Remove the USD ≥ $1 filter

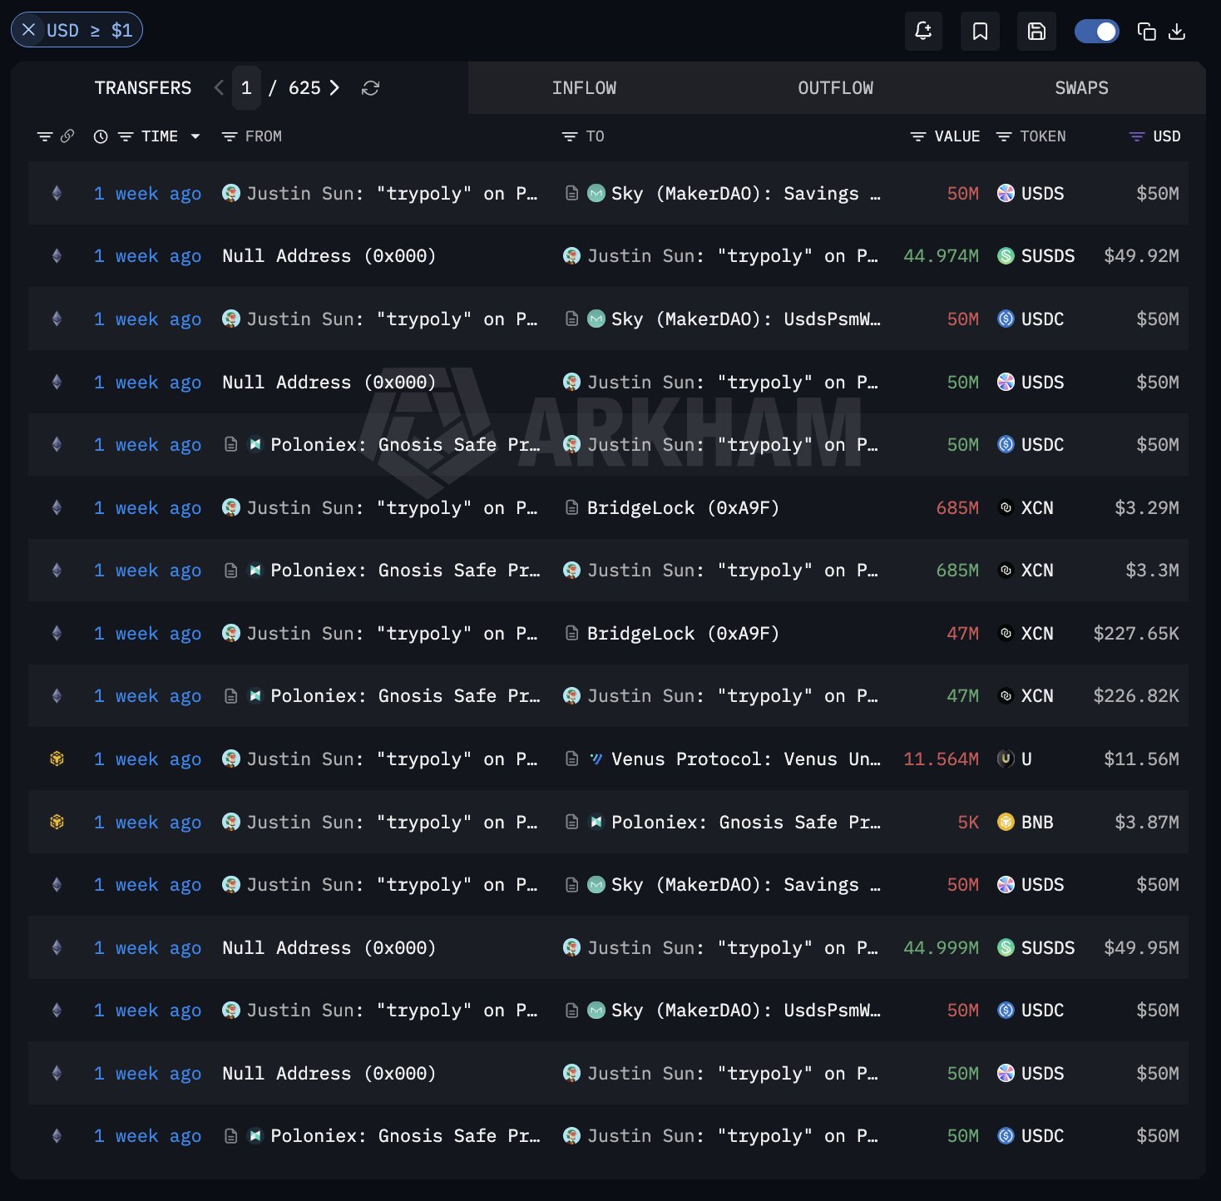coord(29,30)
